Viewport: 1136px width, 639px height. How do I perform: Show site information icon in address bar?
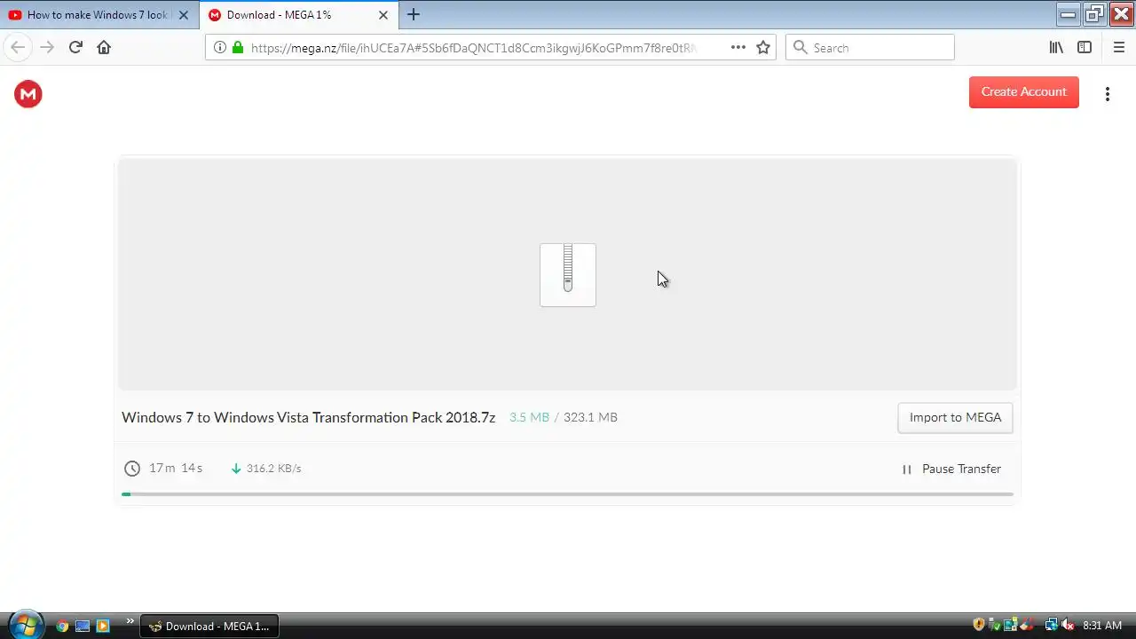coord(220,48)
